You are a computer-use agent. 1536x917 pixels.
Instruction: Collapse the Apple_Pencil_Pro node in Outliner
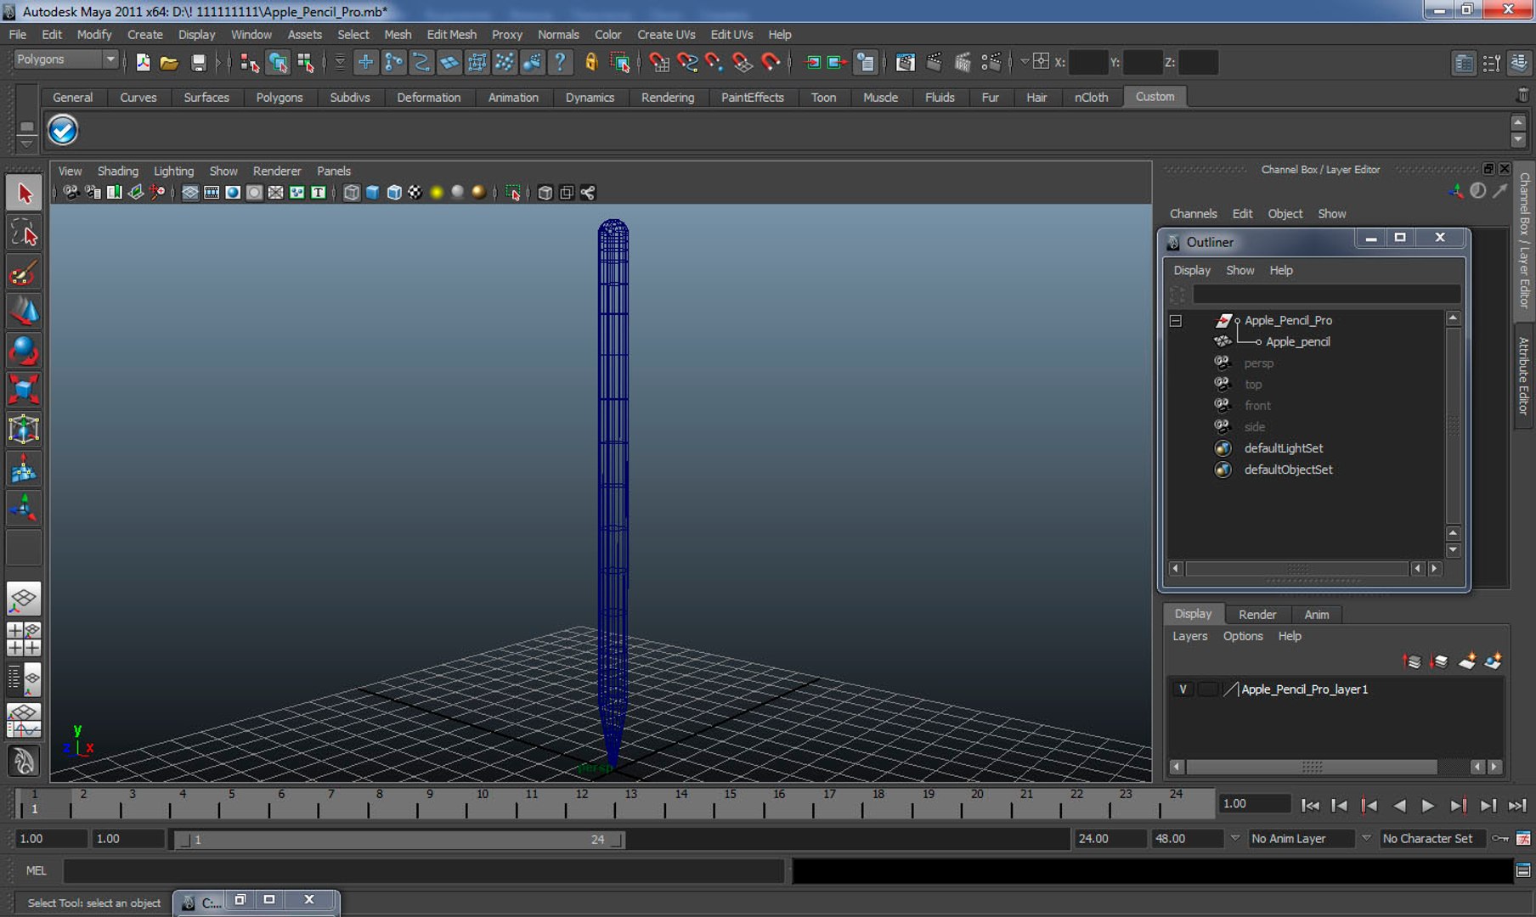[1176, 321]
